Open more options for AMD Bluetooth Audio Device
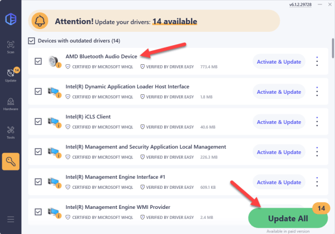This screenshot has height=234, width=335. pos(318,61)
